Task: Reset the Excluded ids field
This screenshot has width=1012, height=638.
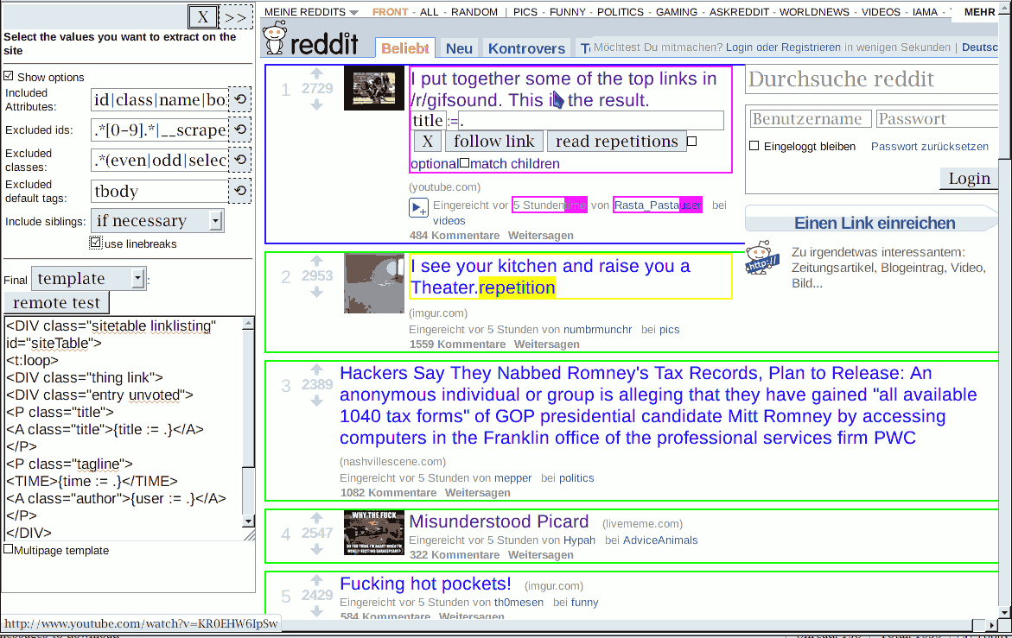Action: (x=240, y=129)
